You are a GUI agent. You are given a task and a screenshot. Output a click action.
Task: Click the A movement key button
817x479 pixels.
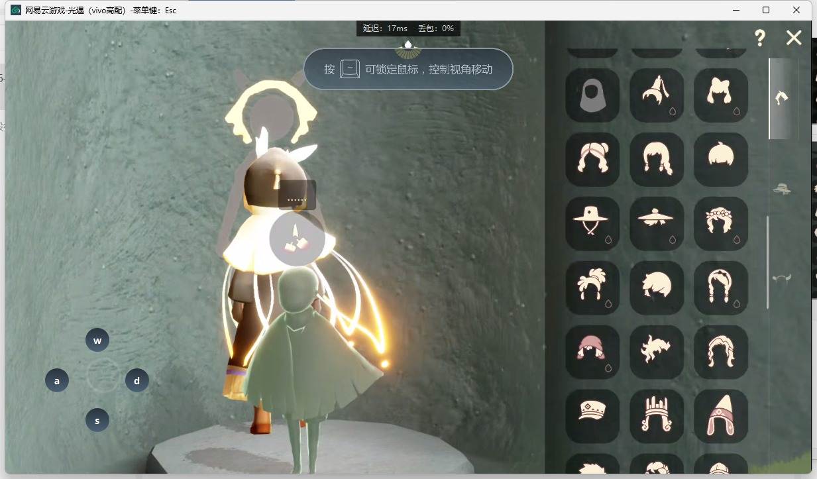pos(57,381)
